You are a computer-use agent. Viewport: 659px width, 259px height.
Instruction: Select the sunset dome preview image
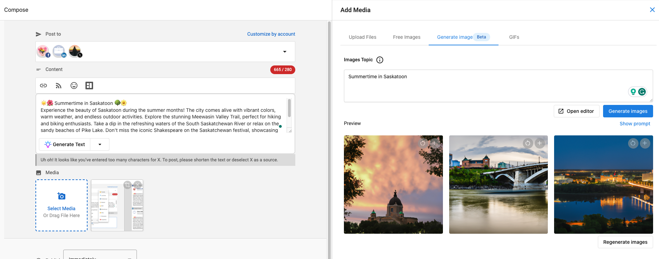(393, 185)
